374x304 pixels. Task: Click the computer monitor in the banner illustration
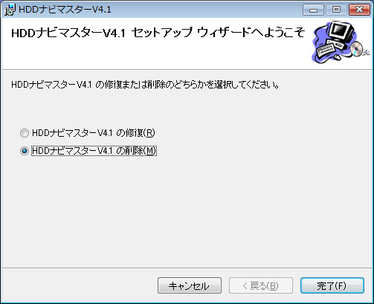pyautogui.click(x=343, y=32)
